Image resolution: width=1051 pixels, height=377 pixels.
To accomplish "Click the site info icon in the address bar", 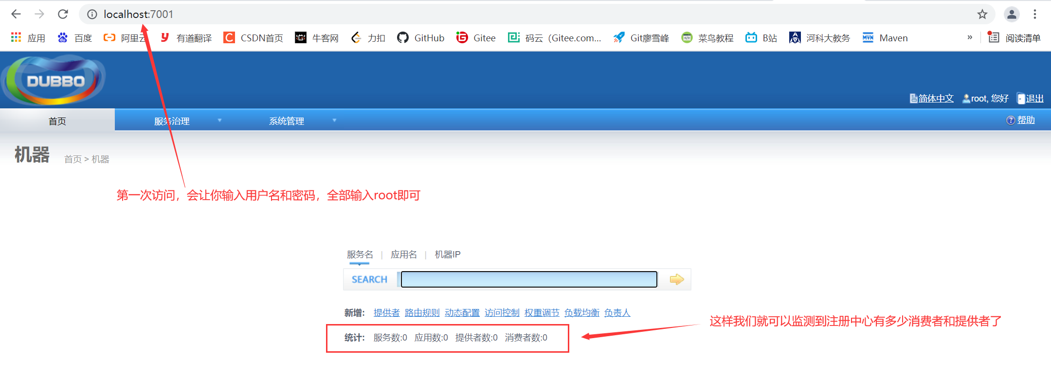I will tap(92, 14).
